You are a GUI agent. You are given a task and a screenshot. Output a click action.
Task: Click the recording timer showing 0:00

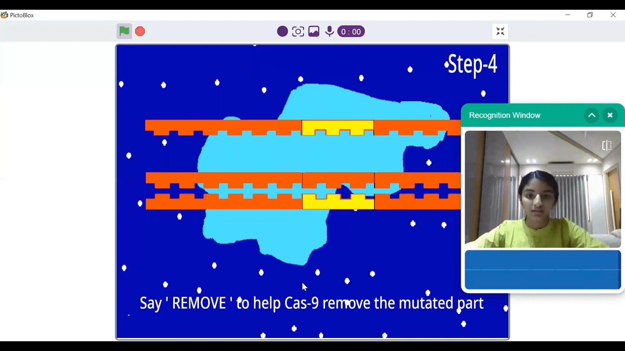351,31
